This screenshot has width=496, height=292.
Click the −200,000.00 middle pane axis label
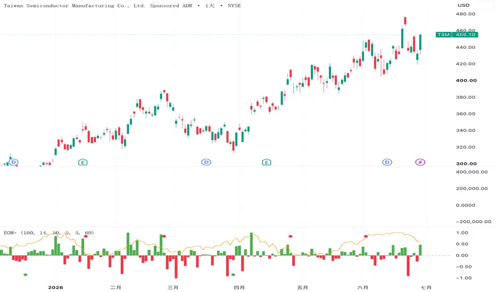click(474, 221)
